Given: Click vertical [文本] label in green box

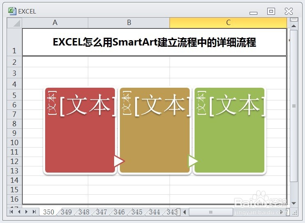Looking at the screenshot, I should [x=201, y=102].
